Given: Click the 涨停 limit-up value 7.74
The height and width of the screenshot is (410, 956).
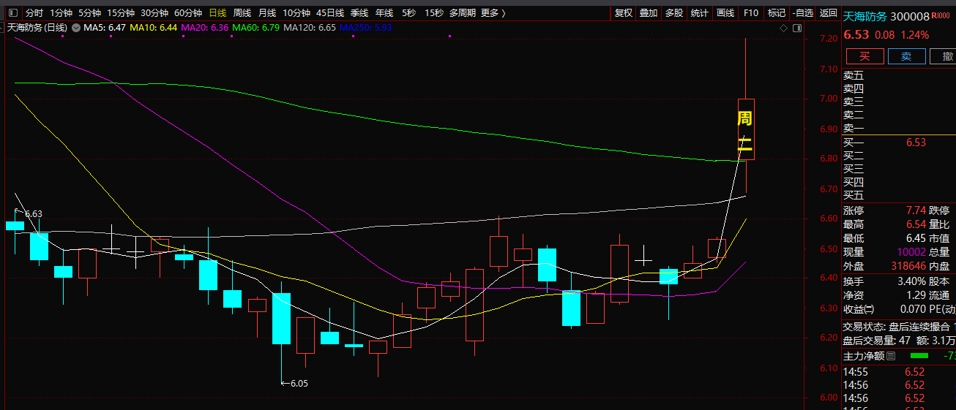Looking at the screenshot, I should [x=916, y=210].
